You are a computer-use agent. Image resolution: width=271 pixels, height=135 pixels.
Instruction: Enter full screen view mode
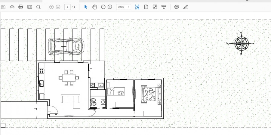click(x=155, y=7)
